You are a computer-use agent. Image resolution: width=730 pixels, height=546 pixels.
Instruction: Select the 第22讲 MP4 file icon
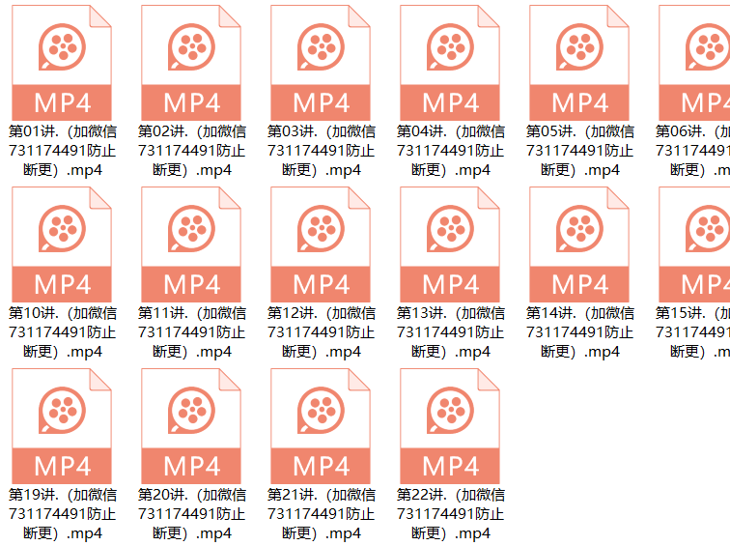coord(450,426)
